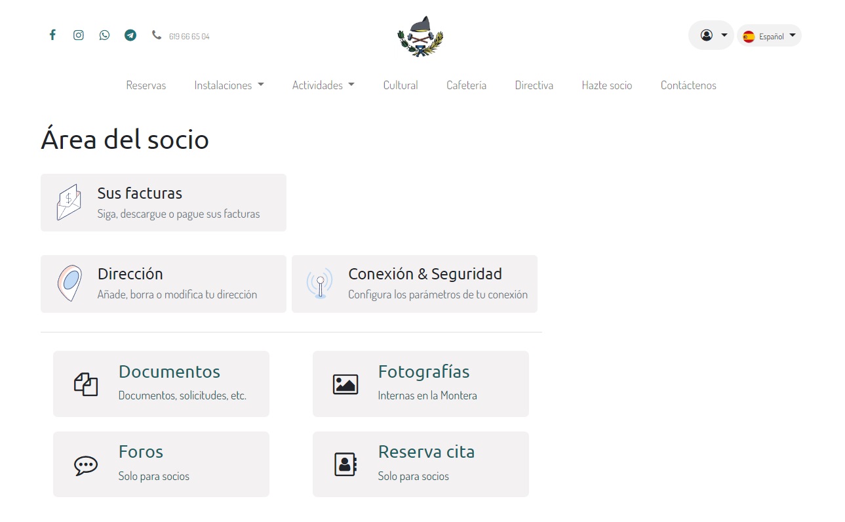This screenshot has height=522, width=845.
Task: Click 'Añade, borra o modifica tu dirección' text
Action: [177, 294]
